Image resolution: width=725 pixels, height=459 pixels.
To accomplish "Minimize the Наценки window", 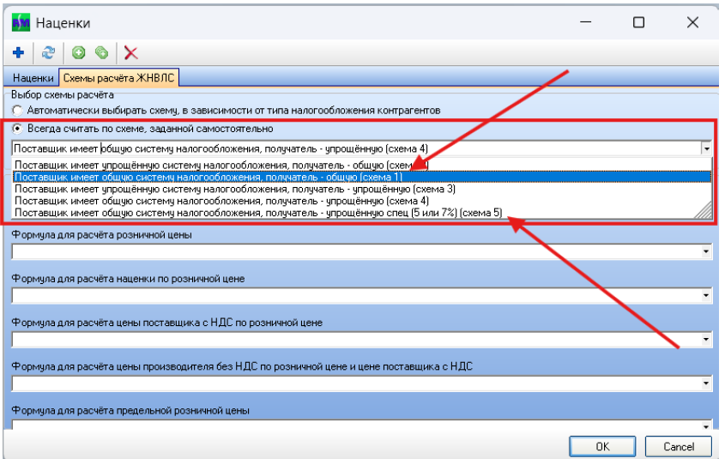I will tap(583, 23).
